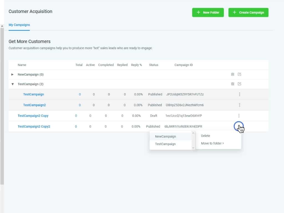Open three-dot menu for TestCampaign row
Viewport: 284px width, 213px height.
pyautogui.click(x=239, y=94)
